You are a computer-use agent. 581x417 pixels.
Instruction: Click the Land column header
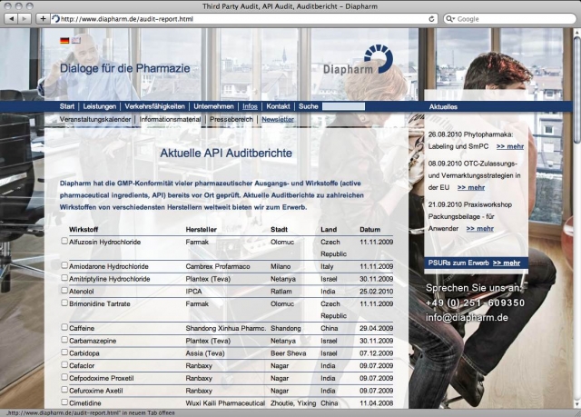pyautogui.click(x=329, y=230)
